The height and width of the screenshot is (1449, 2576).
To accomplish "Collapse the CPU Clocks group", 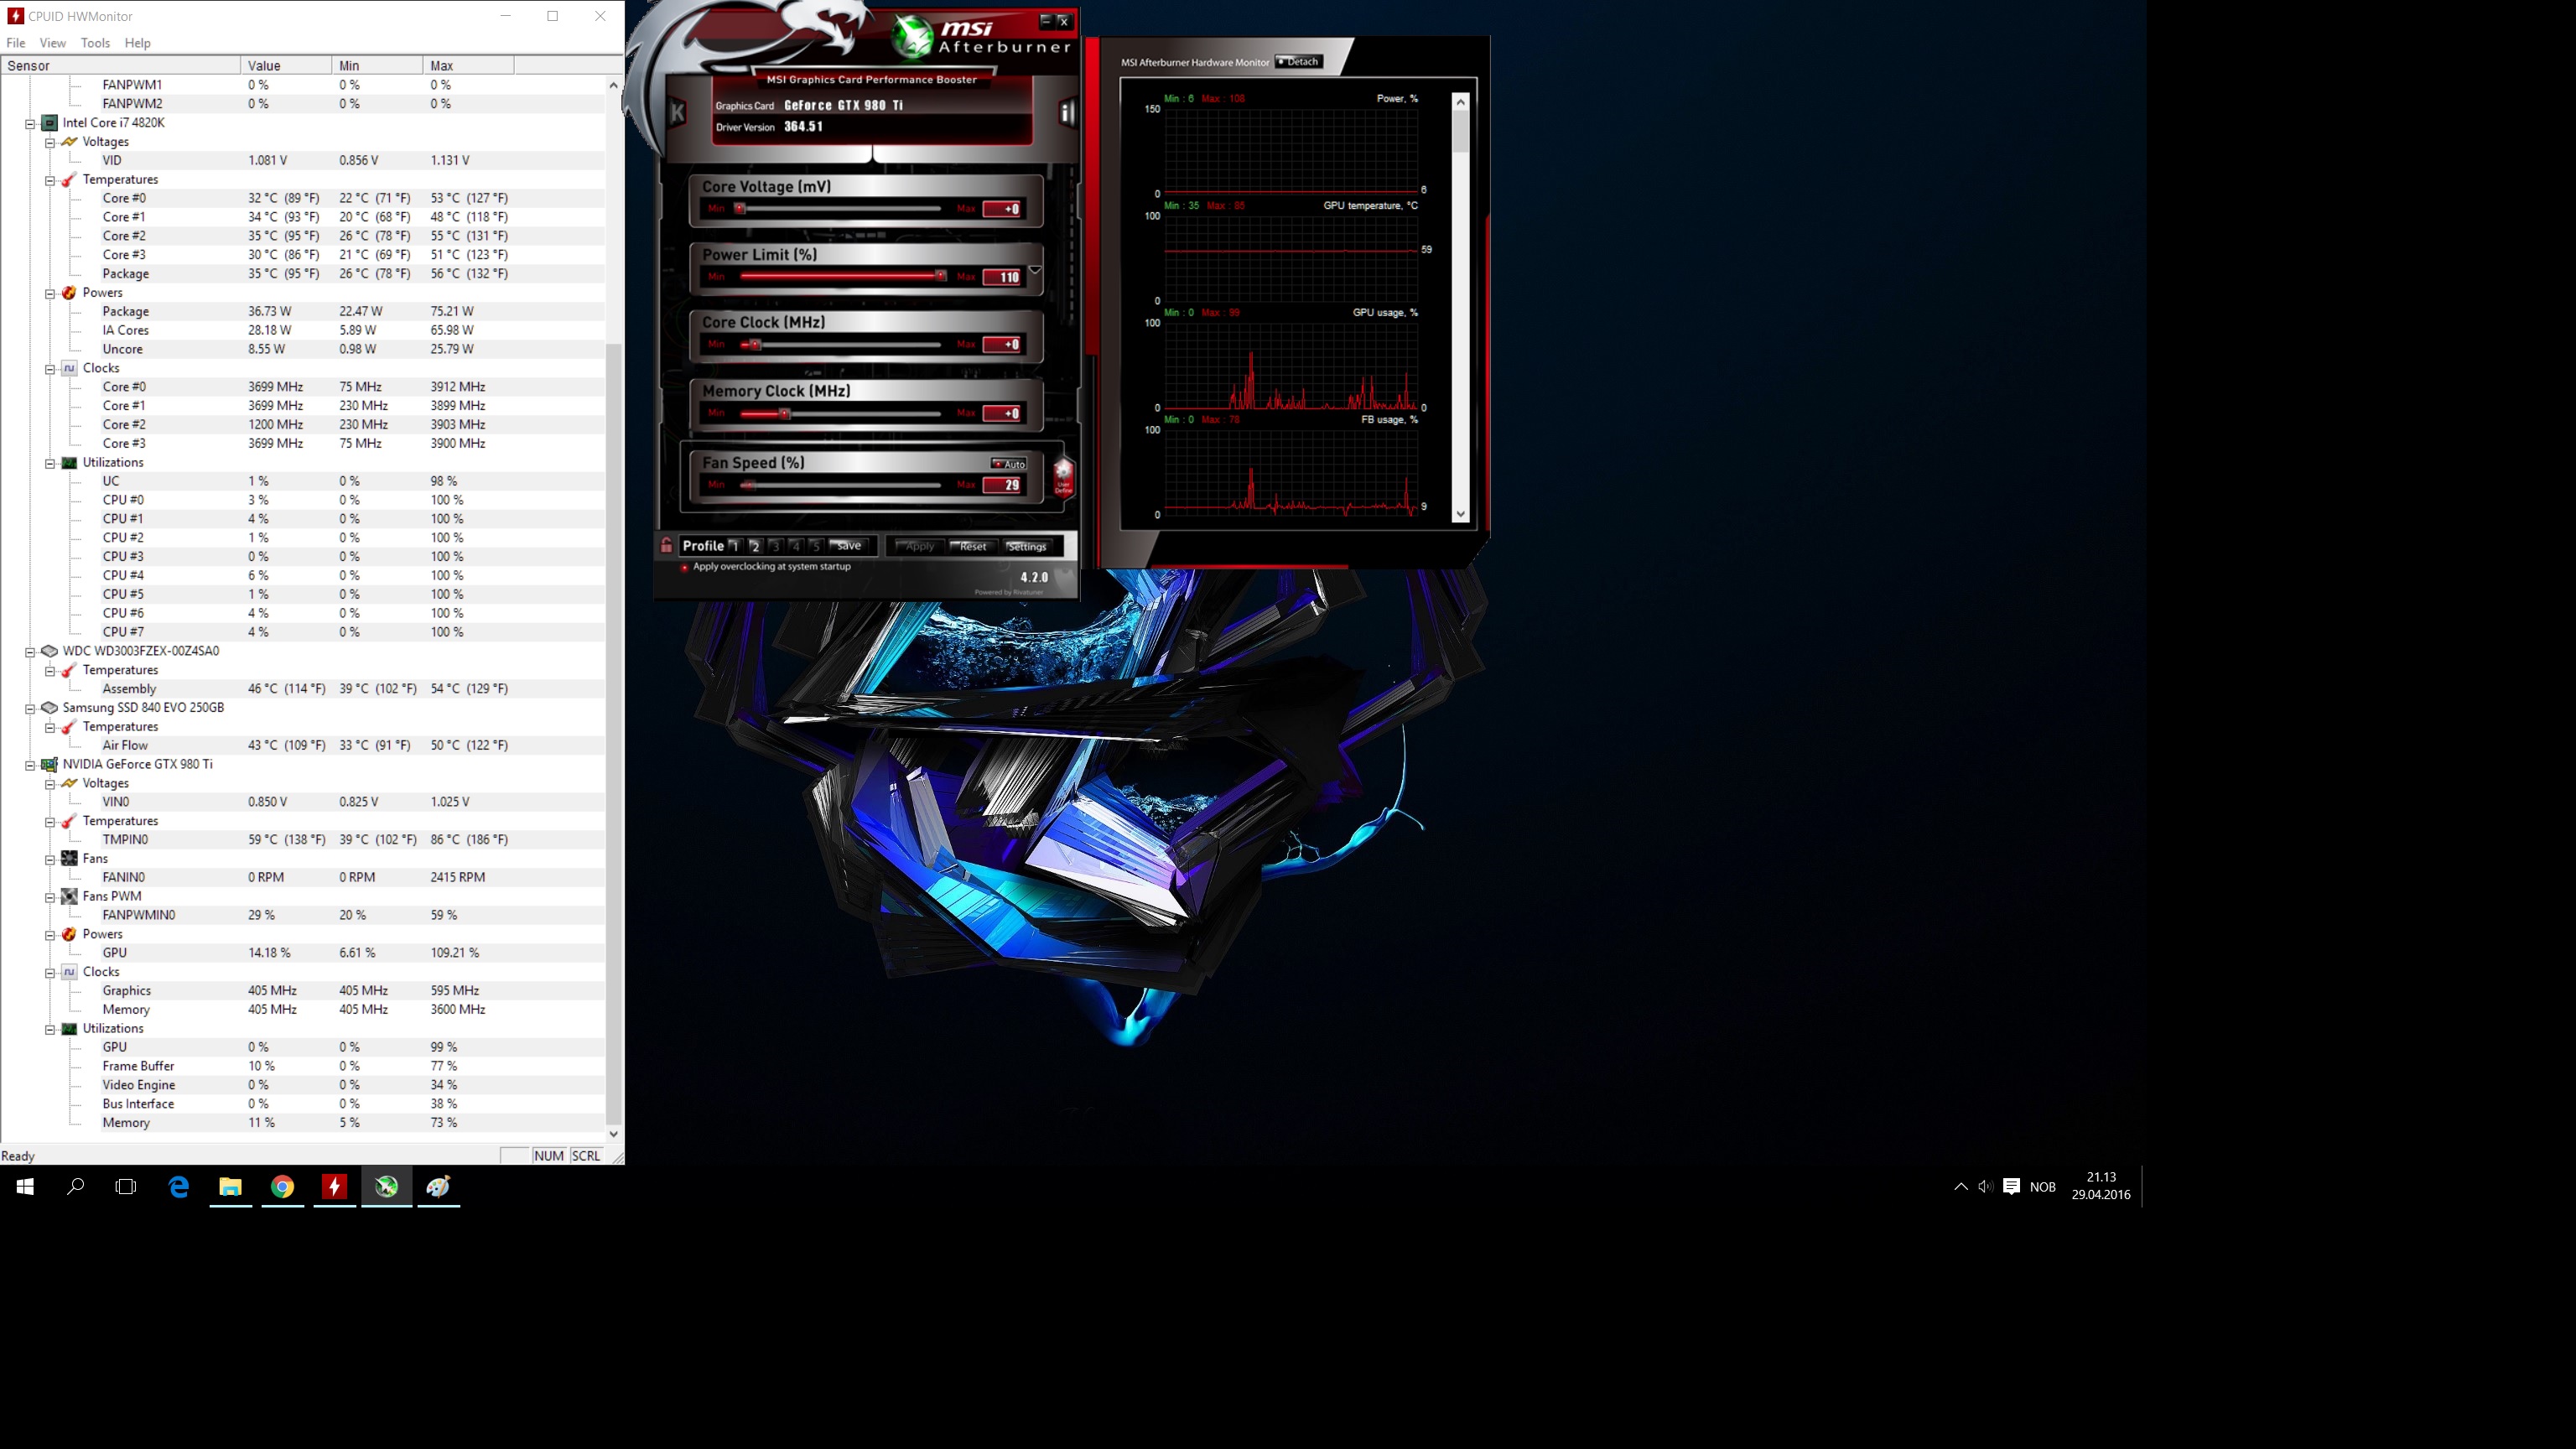I will (50, 369).
